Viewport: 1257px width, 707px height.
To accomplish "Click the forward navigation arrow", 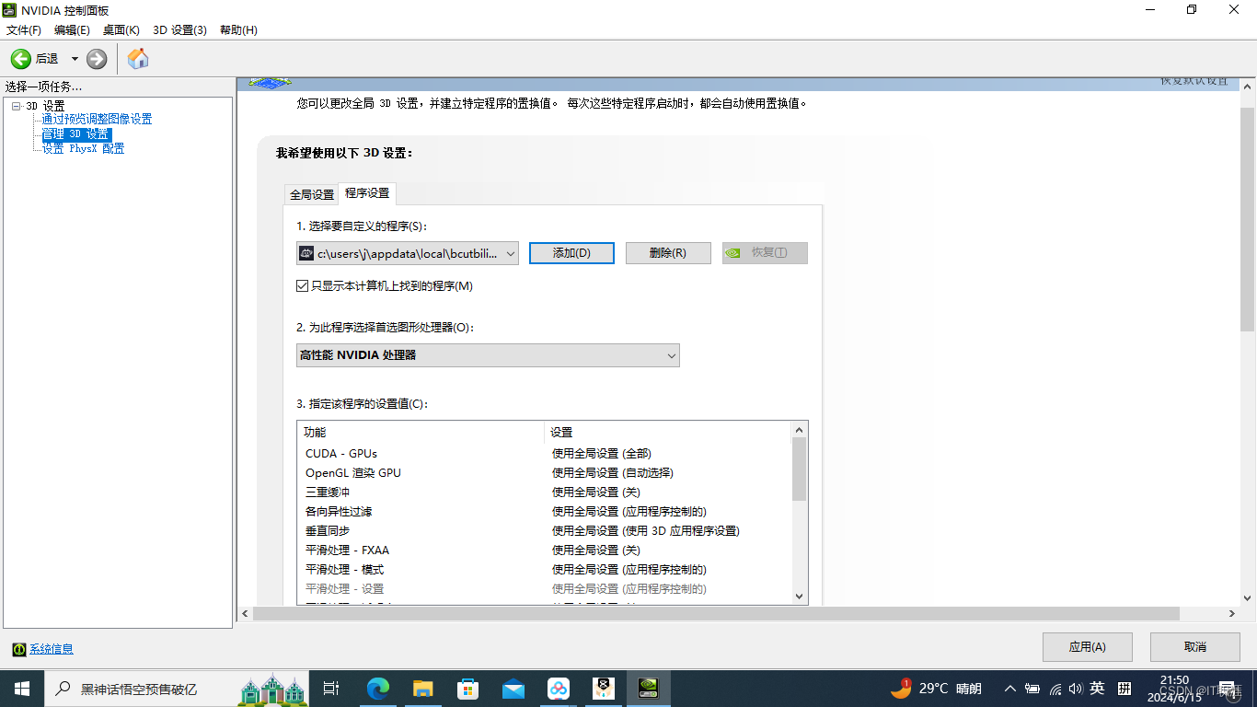I will point(97,59).
